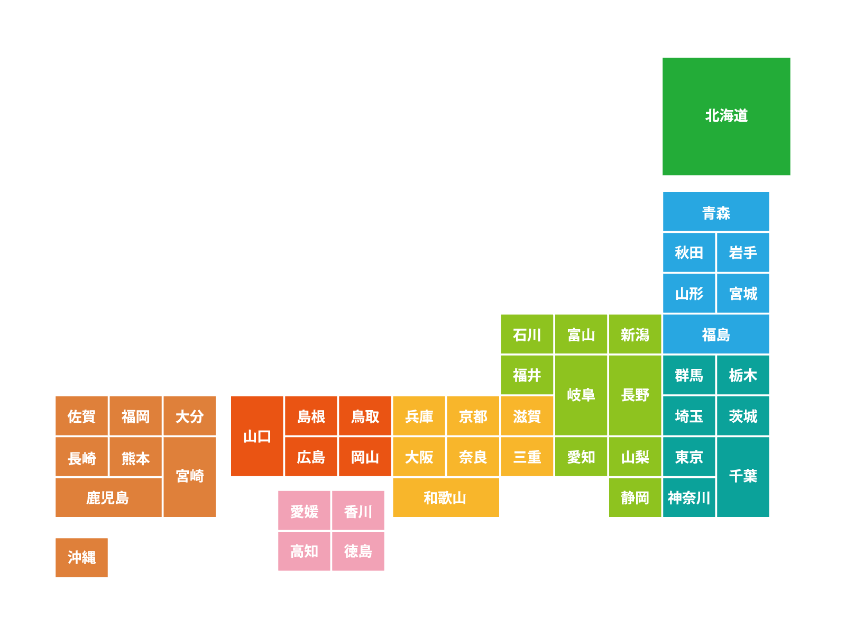This screenshot has height=635, width=846.
Task: Choose the 埼玉 tile
Action: [689, 415]
